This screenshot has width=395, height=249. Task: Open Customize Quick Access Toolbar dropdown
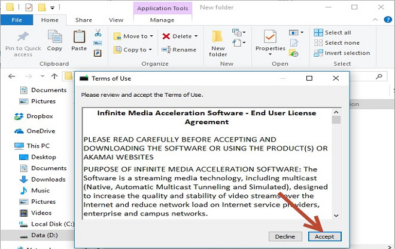click(52, 8)
